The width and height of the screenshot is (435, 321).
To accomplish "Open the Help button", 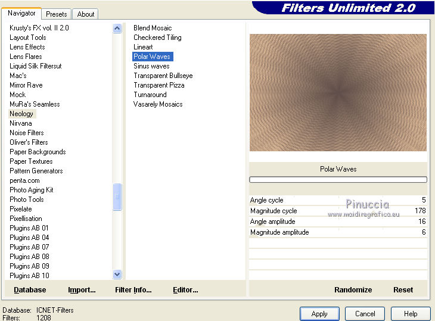I will click(411, 314).
